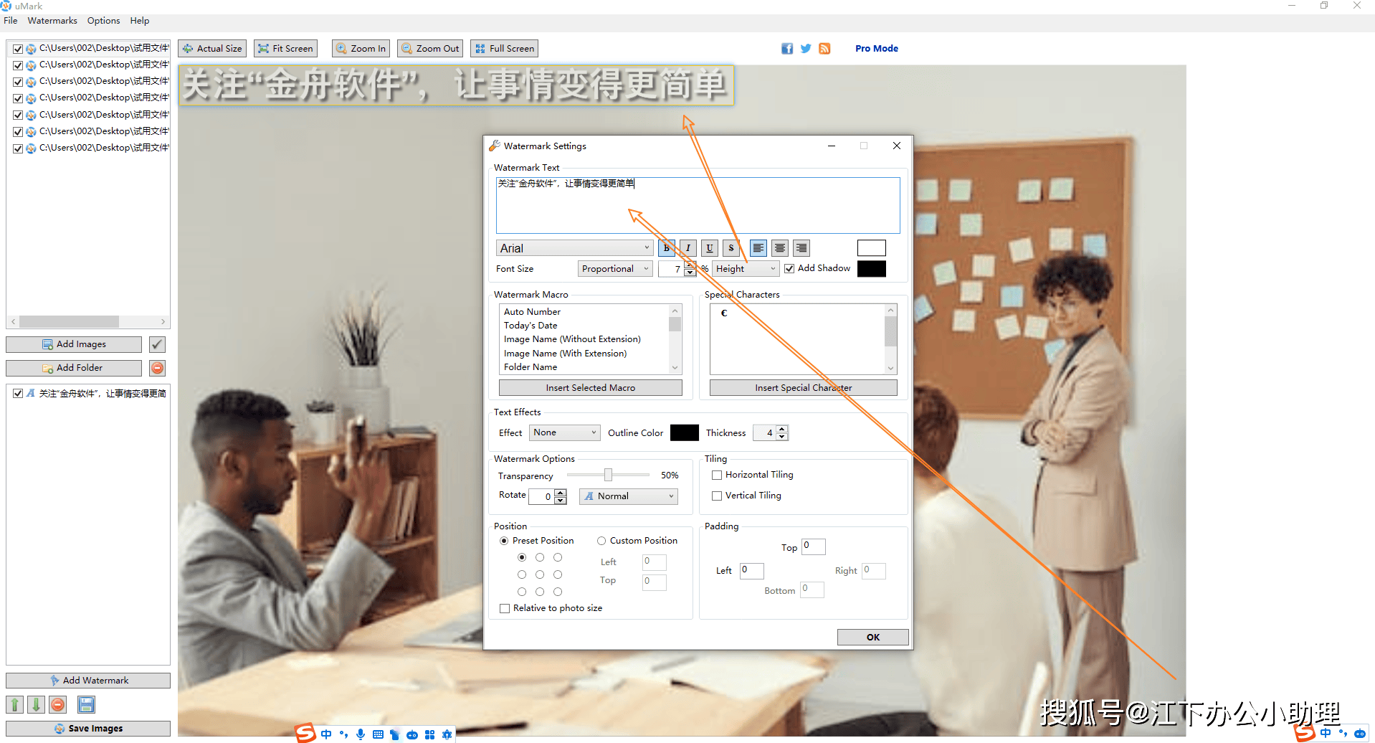The image size is (1375, 743).
Task: Disable the Add Shadow checkbox
Action: click(789, 268)
